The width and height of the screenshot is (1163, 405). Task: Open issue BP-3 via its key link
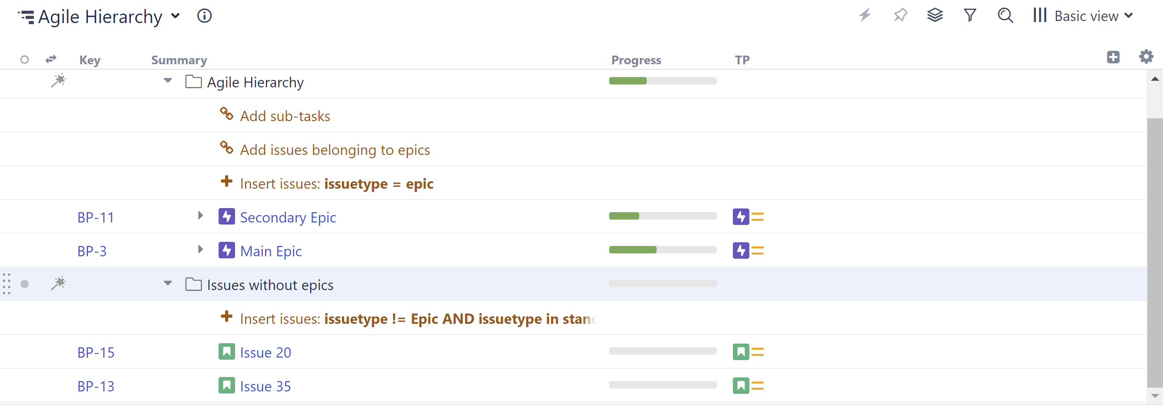(92, 251)
